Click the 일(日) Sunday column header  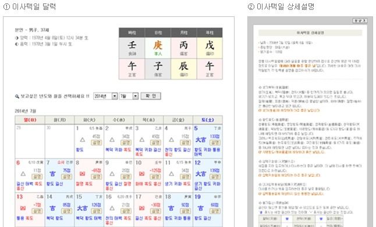30,120
